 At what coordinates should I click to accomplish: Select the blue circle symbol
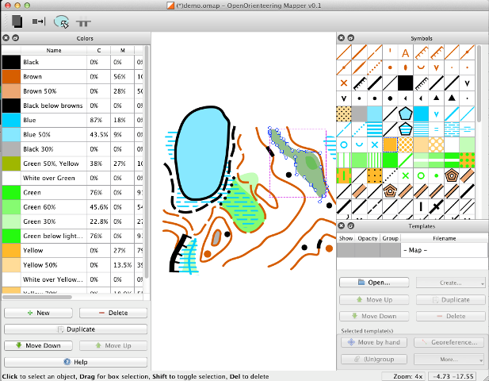(x=344, y=145)
